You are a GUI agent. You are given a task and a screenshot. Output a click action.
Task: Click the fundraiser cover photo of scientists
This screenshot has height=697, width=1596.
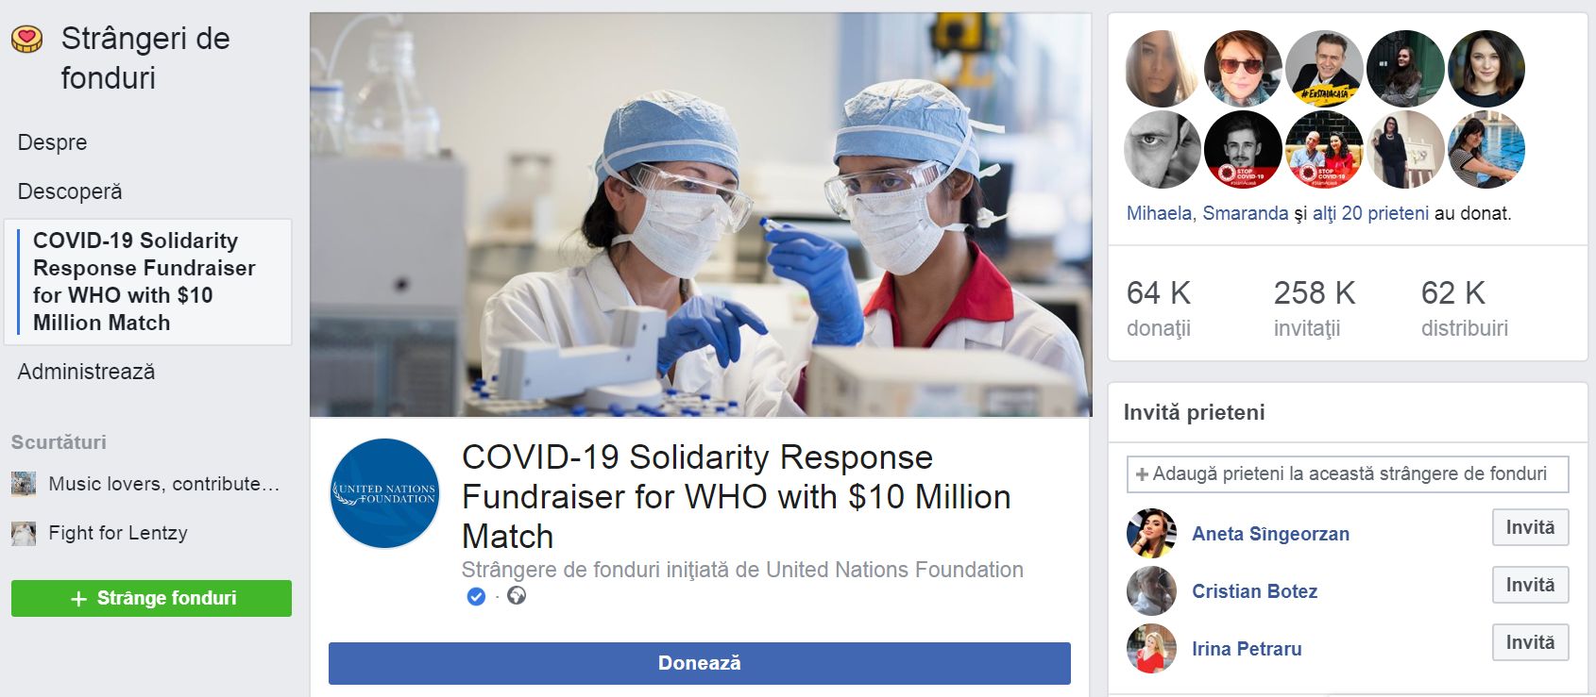point(701,215)
